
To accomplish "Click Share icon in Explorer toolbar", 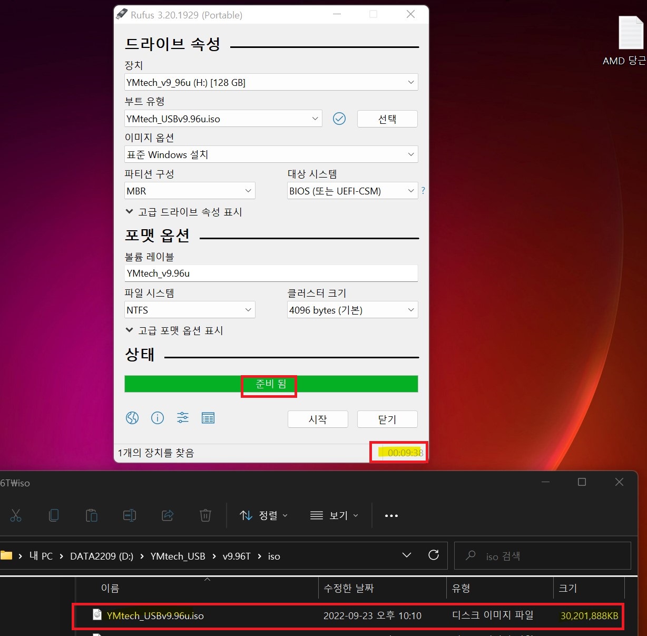I will pos(168,515).
